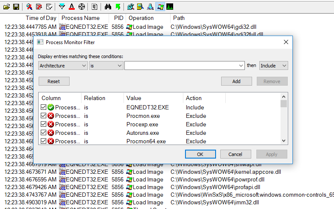Click the filter list scrollbar thumb
The width and height of the screenshot is (334, 209).
click(284, 103)
